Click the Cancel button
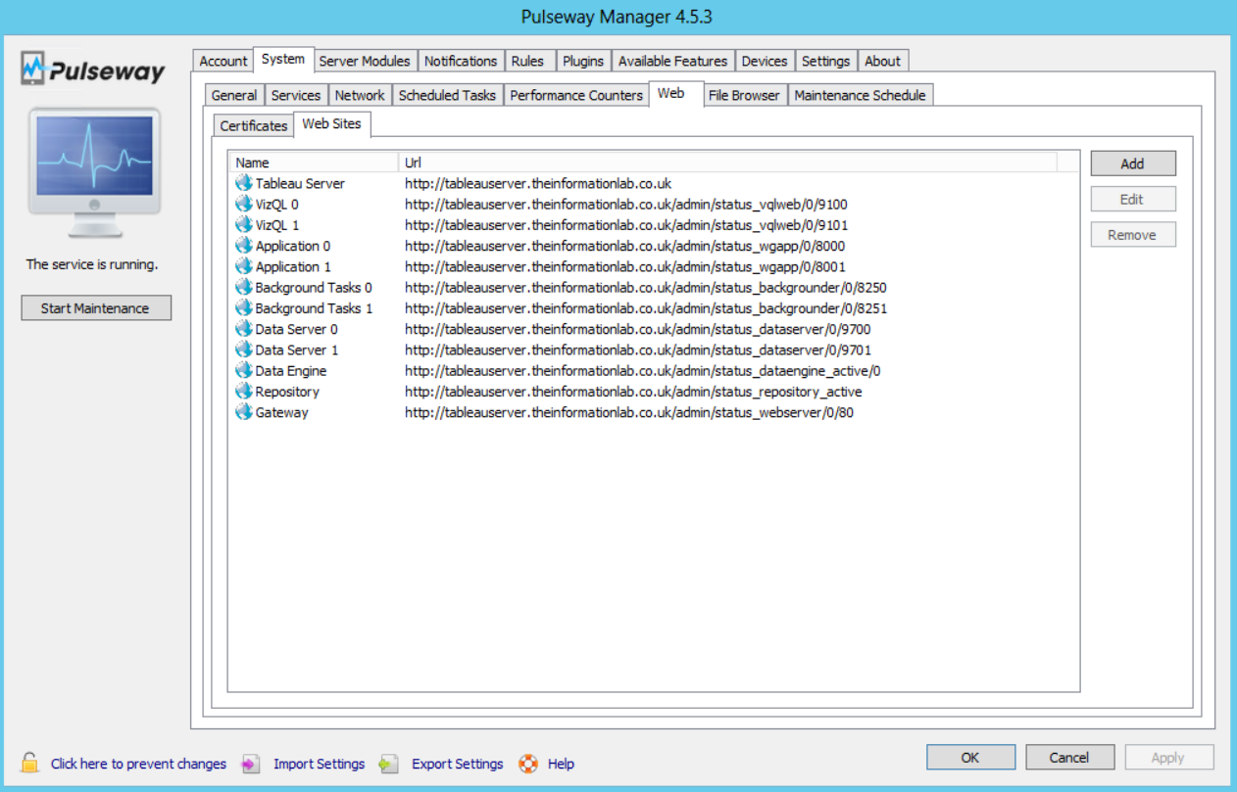This screenshot has width=1237, height=792. click(x=1069, y=757)
